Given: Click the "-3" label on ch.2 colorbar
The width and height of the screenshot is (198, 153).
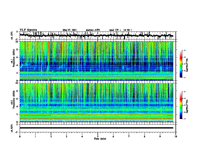Looking at the screenshot, I should click(184, 92).
